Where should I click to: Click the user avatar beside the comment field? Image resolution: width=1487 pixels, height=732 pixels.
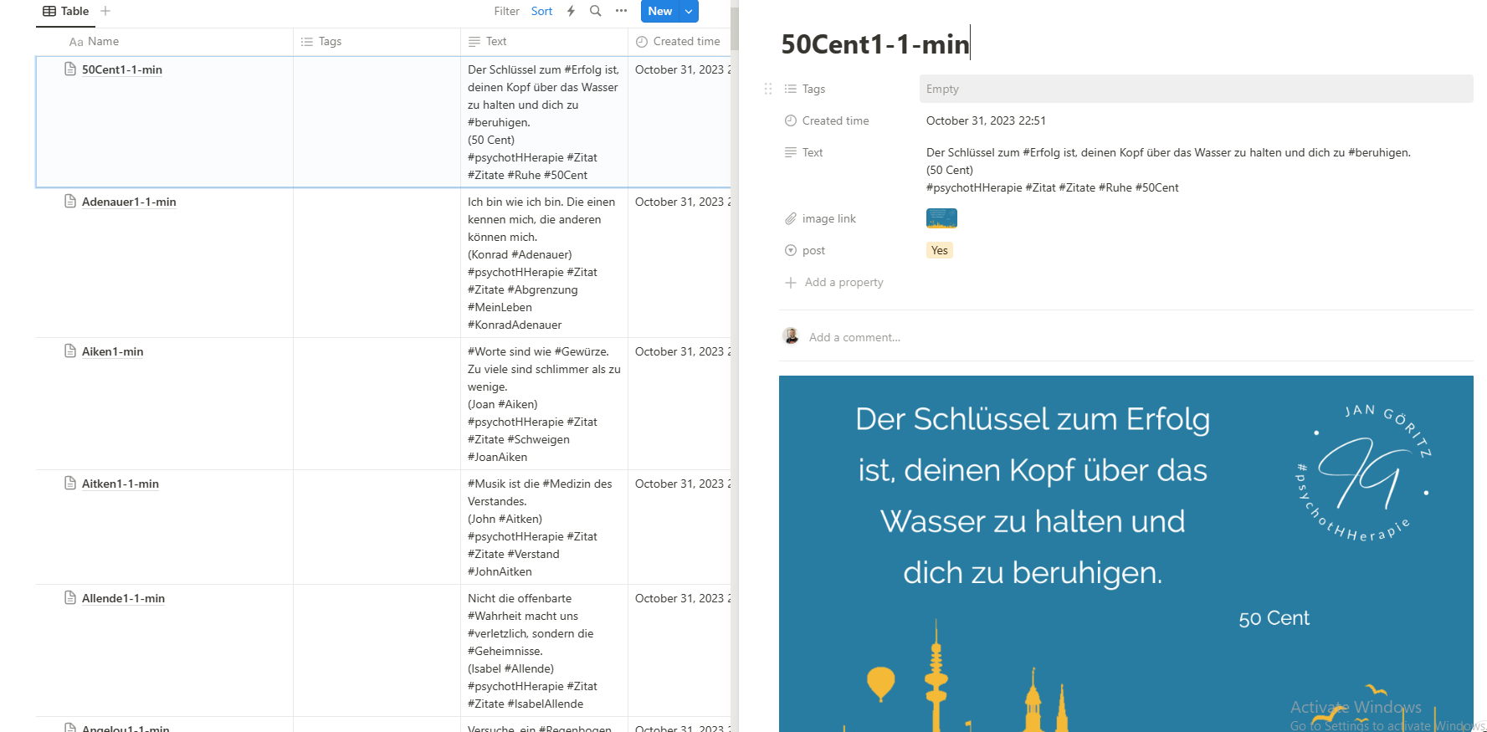[x=791, y=336]
